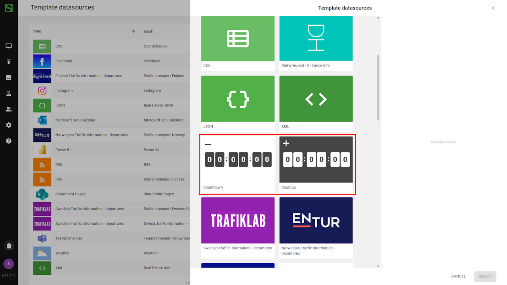
Task: Open the media image icon in sidebar
Action: pos(9,78)
